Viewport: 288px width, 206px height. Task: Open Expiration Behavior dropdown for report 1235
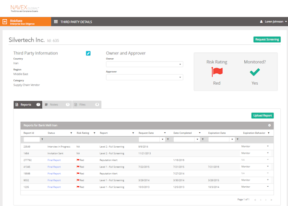click(268, 187)
